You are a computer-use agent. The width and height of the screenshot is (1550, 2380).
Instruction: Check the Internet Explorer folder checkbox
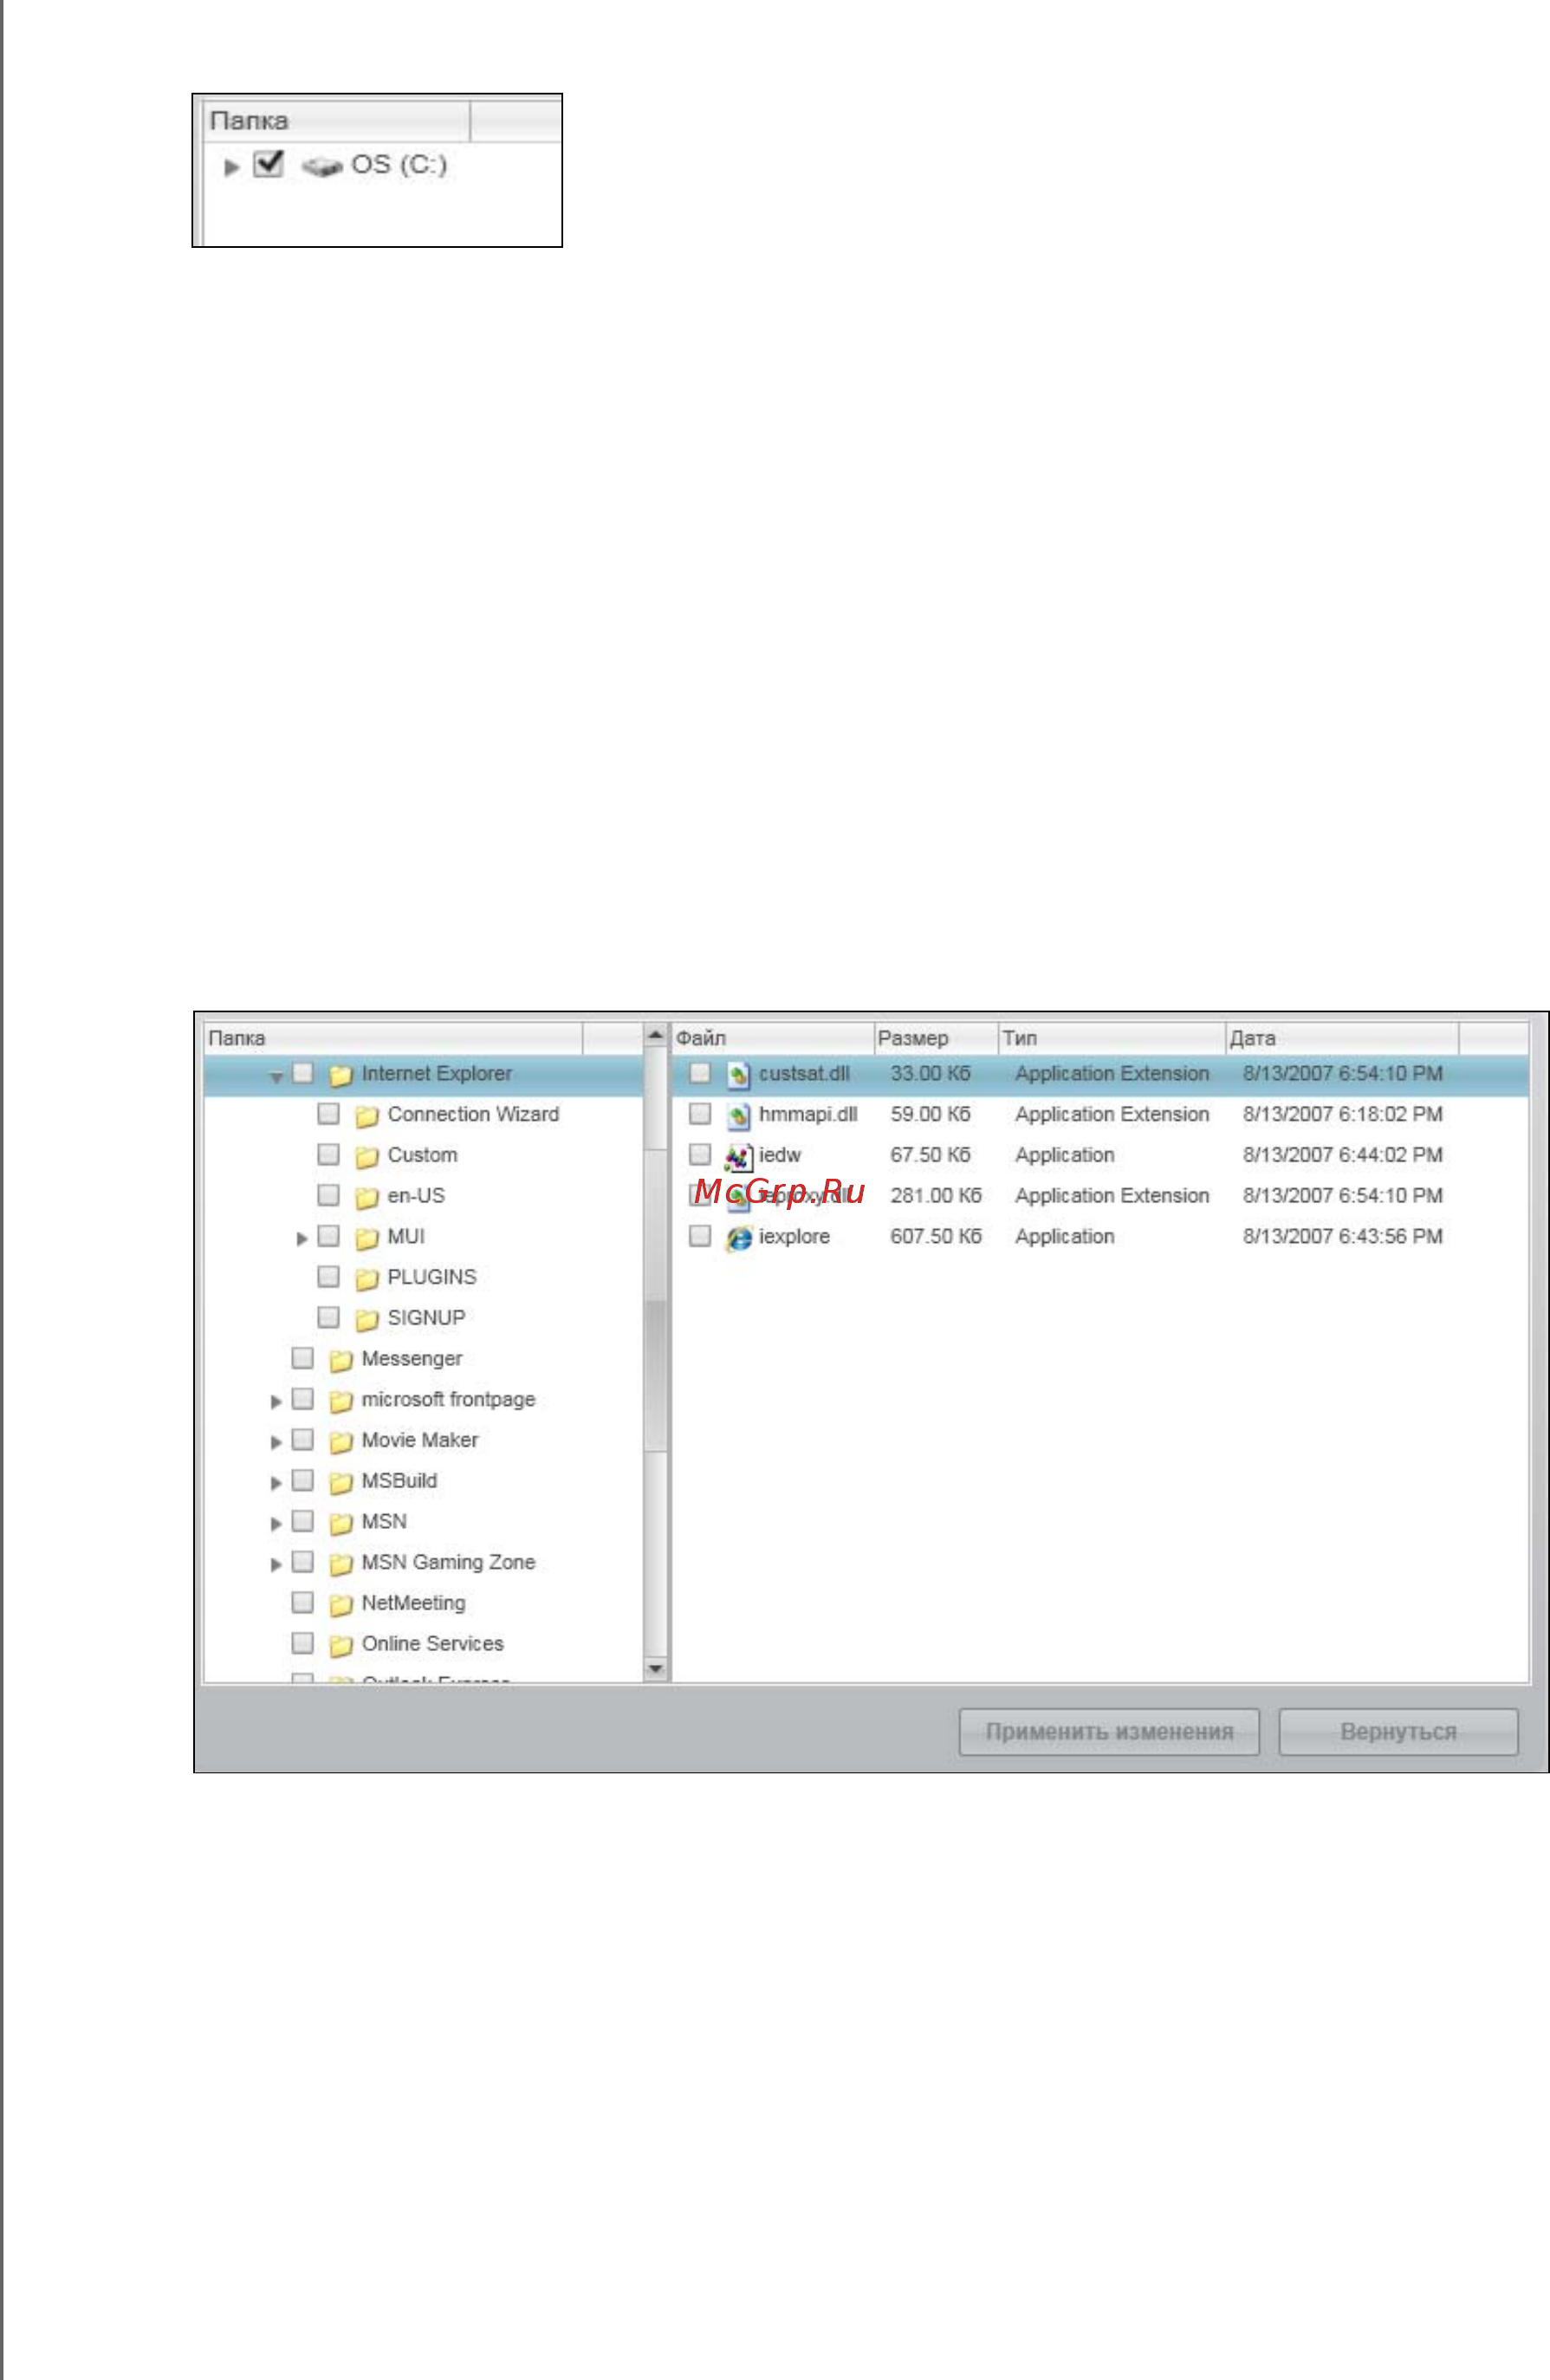click(x=302, y=1073)
